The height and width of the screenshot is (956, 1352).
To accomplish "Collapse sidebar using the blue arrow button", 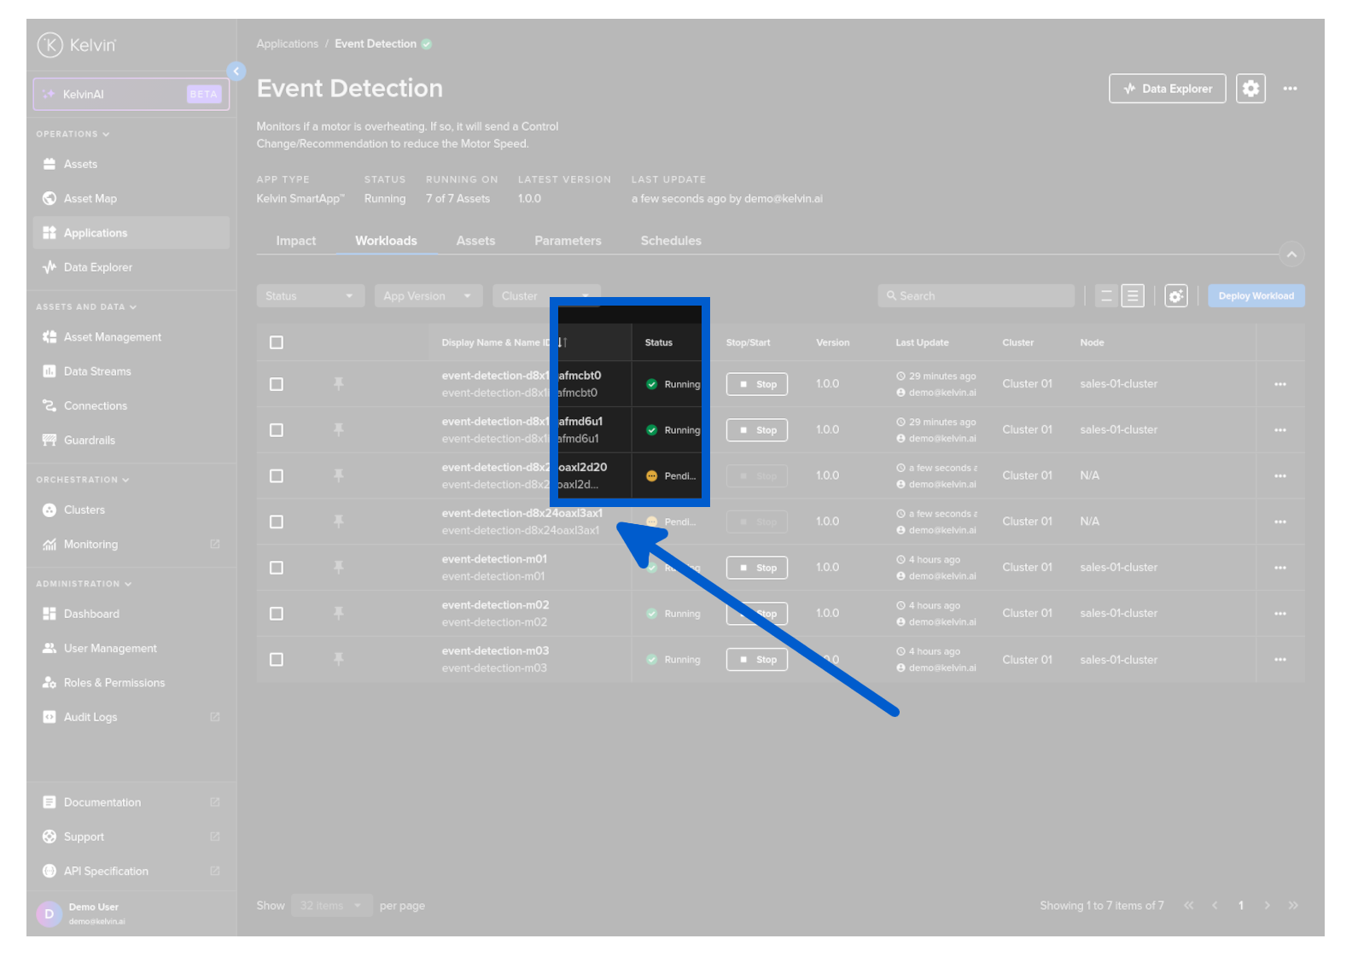I will pos(236,72).
